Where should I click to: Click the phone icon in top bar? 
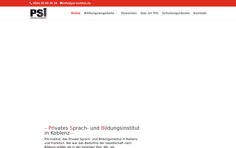(x=31, y=3)
